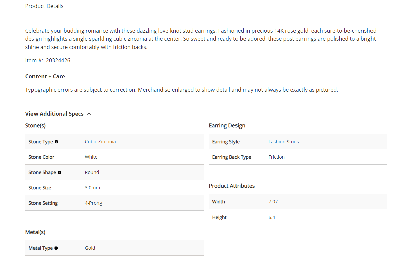Select the Product Attributes heading

[x=231, y=186]
